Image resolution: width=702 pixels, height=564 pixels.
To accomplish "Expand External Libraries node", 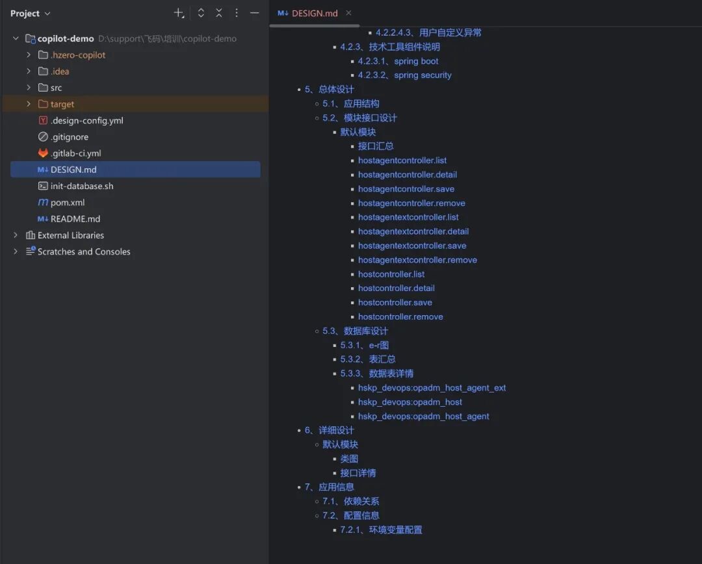I will (16, 235).
